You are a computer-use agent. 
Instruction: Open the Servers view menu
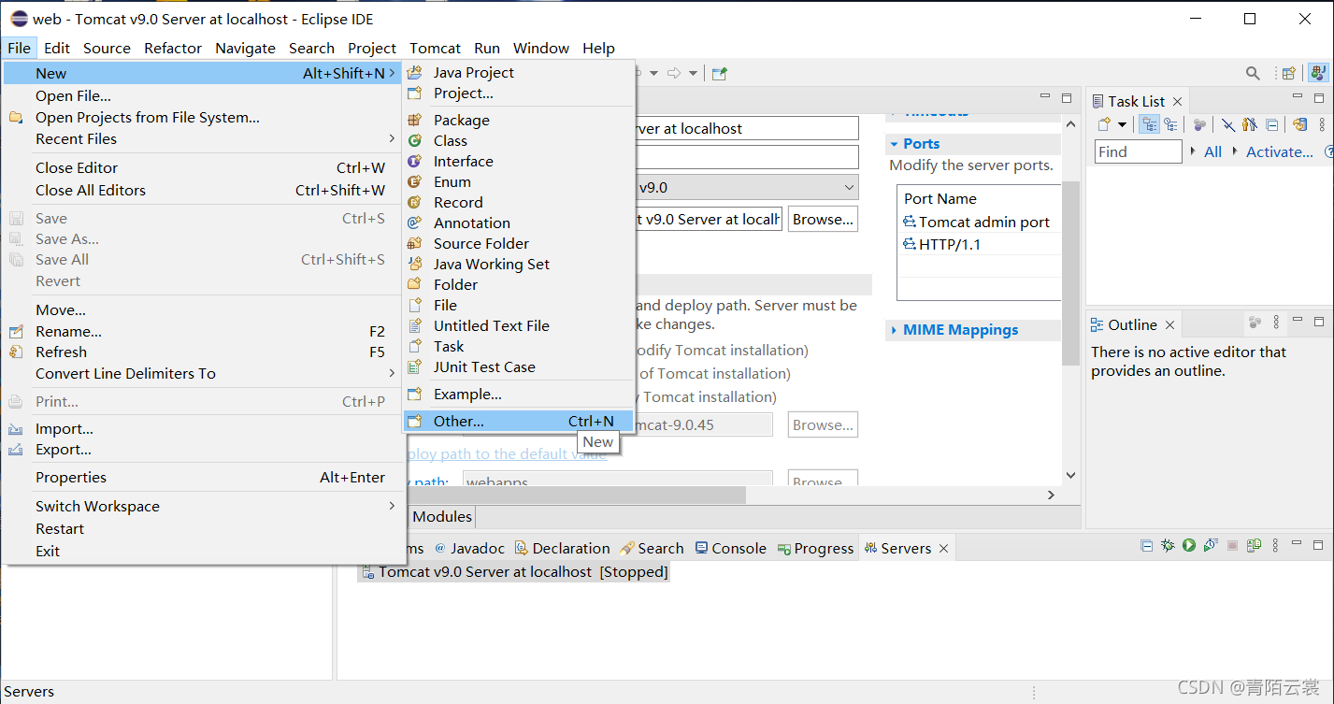[x=1277, y=545]
